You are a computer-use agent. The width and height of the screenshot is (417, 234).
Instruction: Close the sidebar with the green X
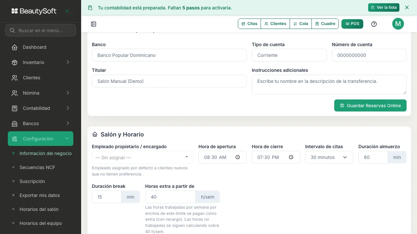pos(67,11)
